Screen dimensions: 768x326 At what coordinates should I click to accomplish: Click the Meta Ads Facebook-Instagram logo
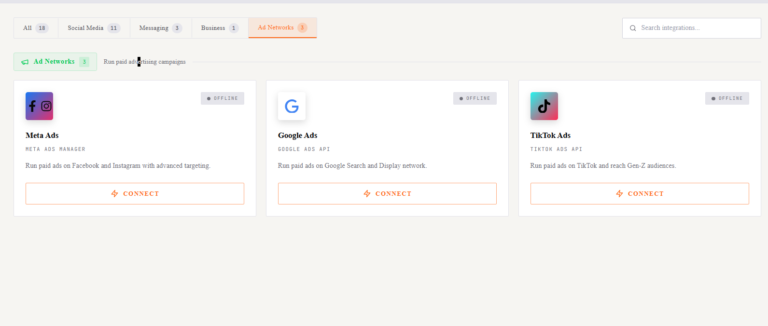pos(39,106)
